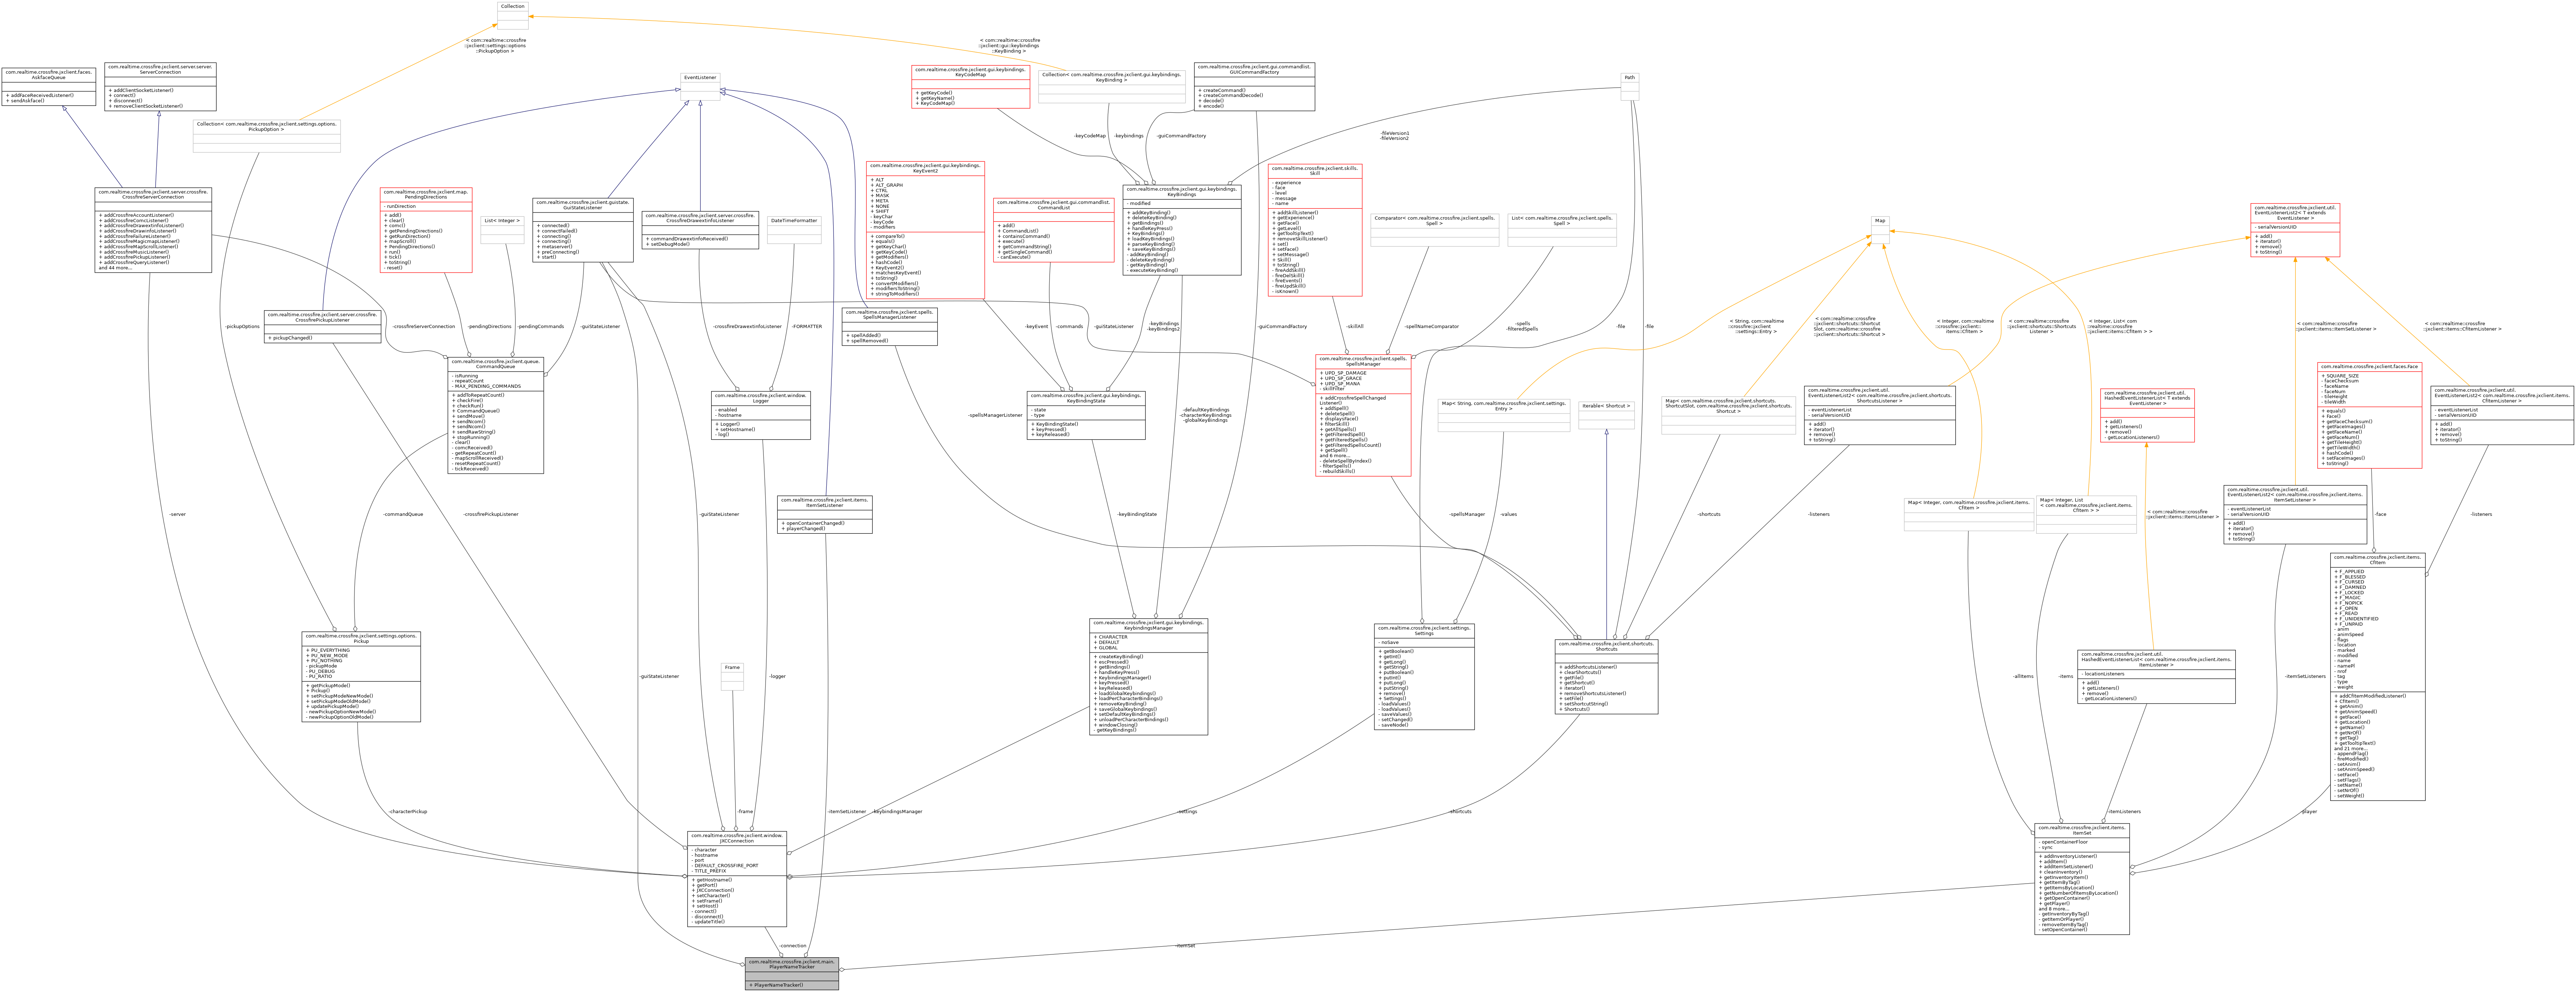Open the Comparator of Spell node
The height and width of the screenshot is (992, 2576).
1434,230
